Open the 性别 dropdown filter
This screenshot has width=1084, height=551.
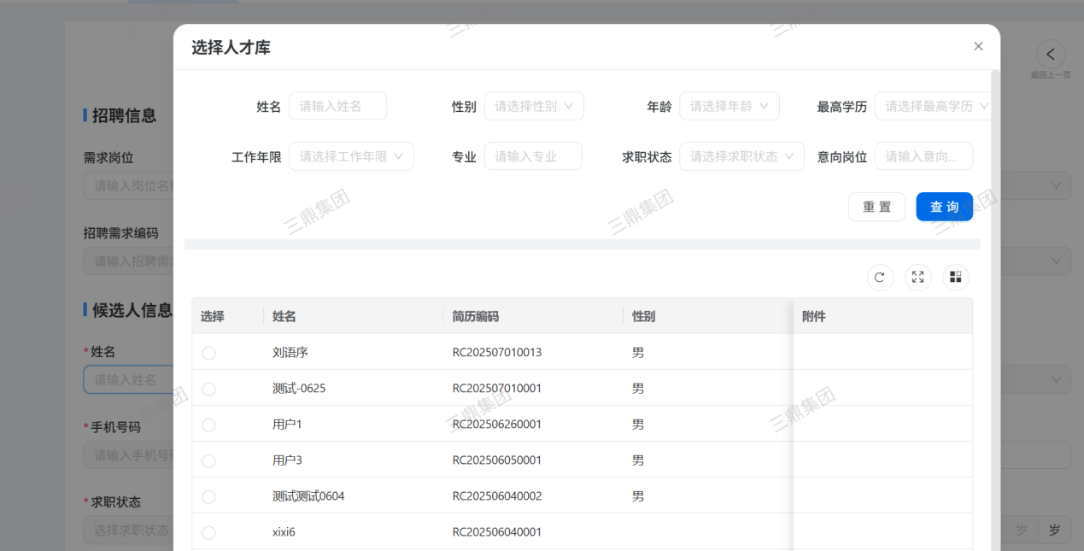point(534,106)
